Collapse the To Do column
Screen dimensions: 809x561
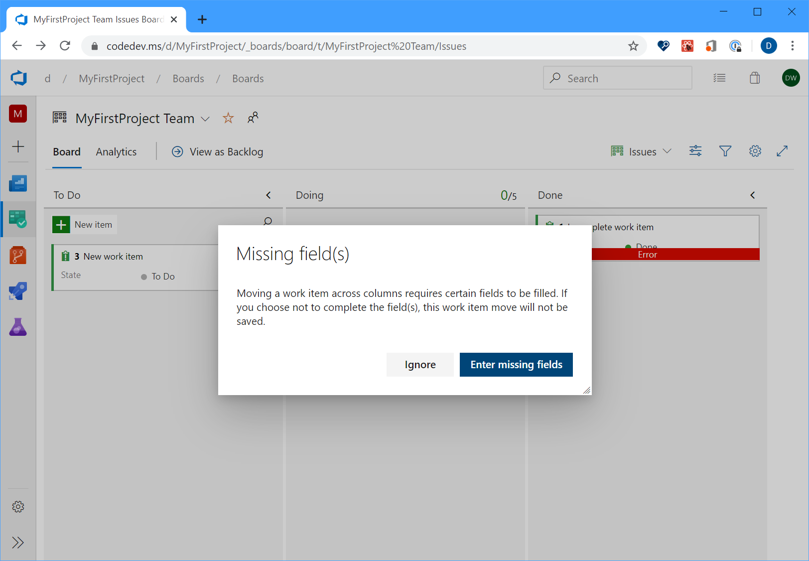(x=269, y=195)
